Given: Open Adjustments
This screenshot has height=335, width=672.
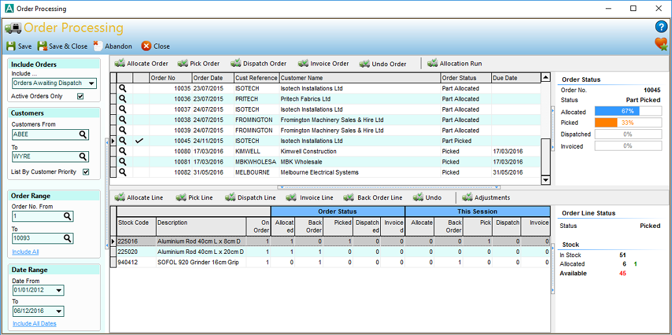Looking at the screenshot, I should (x=486, y=197).
